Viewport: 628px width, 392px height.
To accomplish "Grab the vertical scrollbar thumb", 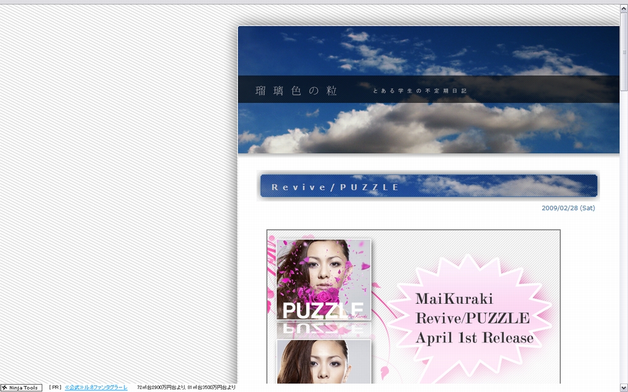I will point(624,51).
